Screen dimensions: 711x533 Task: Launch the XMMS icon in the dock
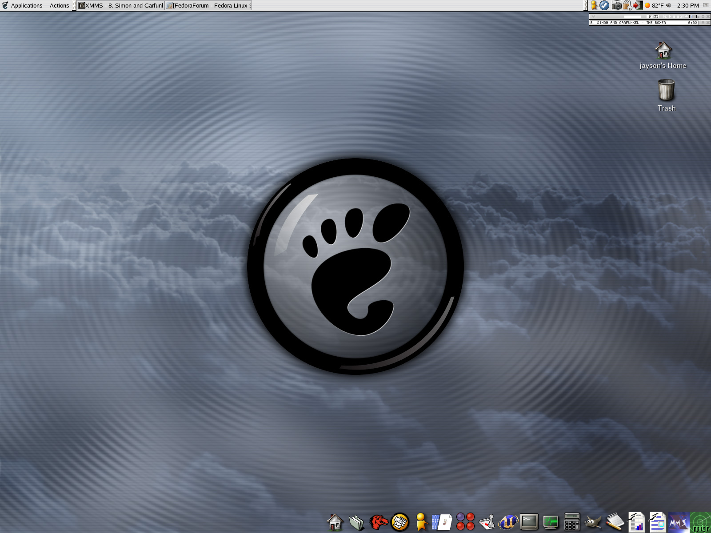[679, 522]
